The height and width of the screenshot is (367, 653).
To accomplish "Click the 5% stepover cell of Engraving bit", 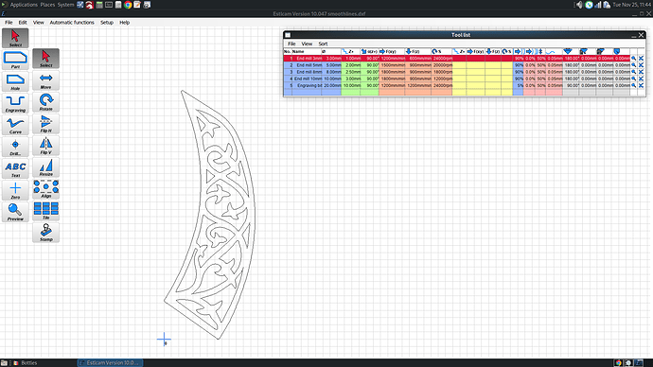I will point(518,85).
